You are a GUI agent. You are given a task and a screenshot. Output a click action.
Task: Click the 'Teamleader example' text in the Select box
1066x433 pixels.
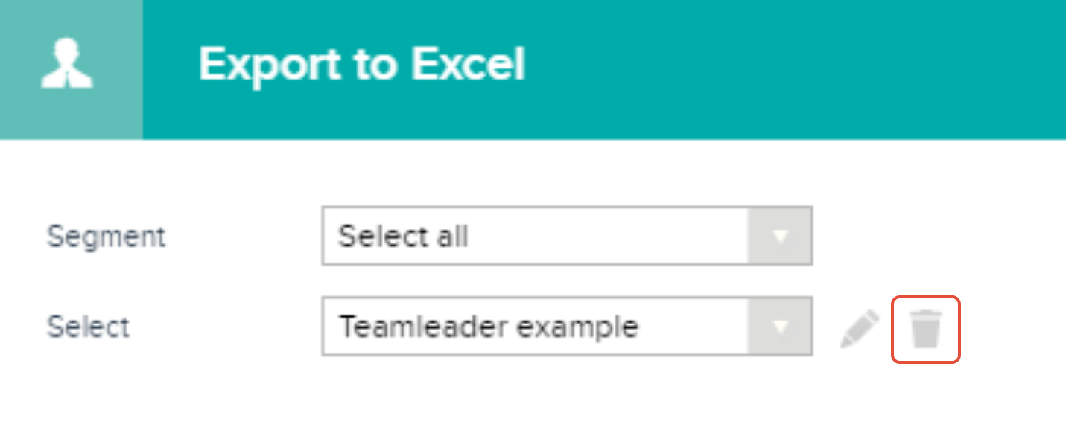489,327
